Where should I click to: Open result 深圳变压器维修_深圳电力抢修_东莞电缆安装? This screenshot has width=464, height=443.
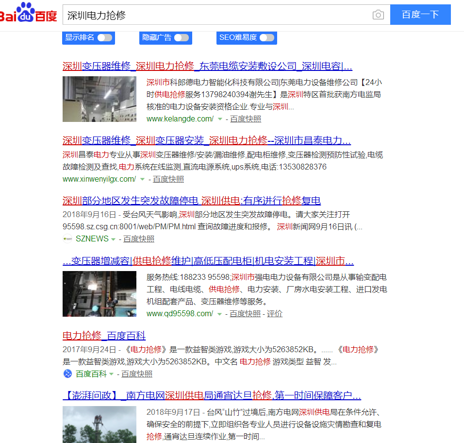point(207,66)
